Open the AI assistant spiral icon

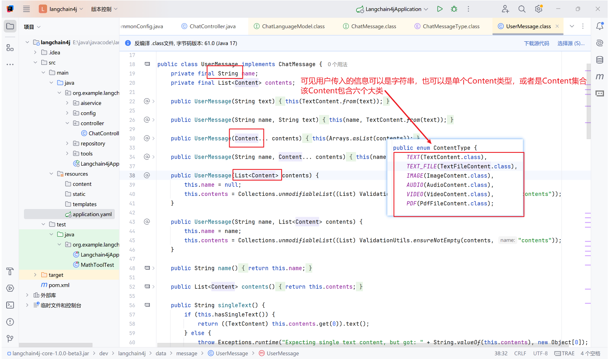coord(600,43)
